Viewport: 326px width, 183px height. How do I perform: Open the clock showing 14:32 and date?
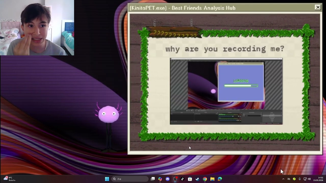click(x=318, y=179)
